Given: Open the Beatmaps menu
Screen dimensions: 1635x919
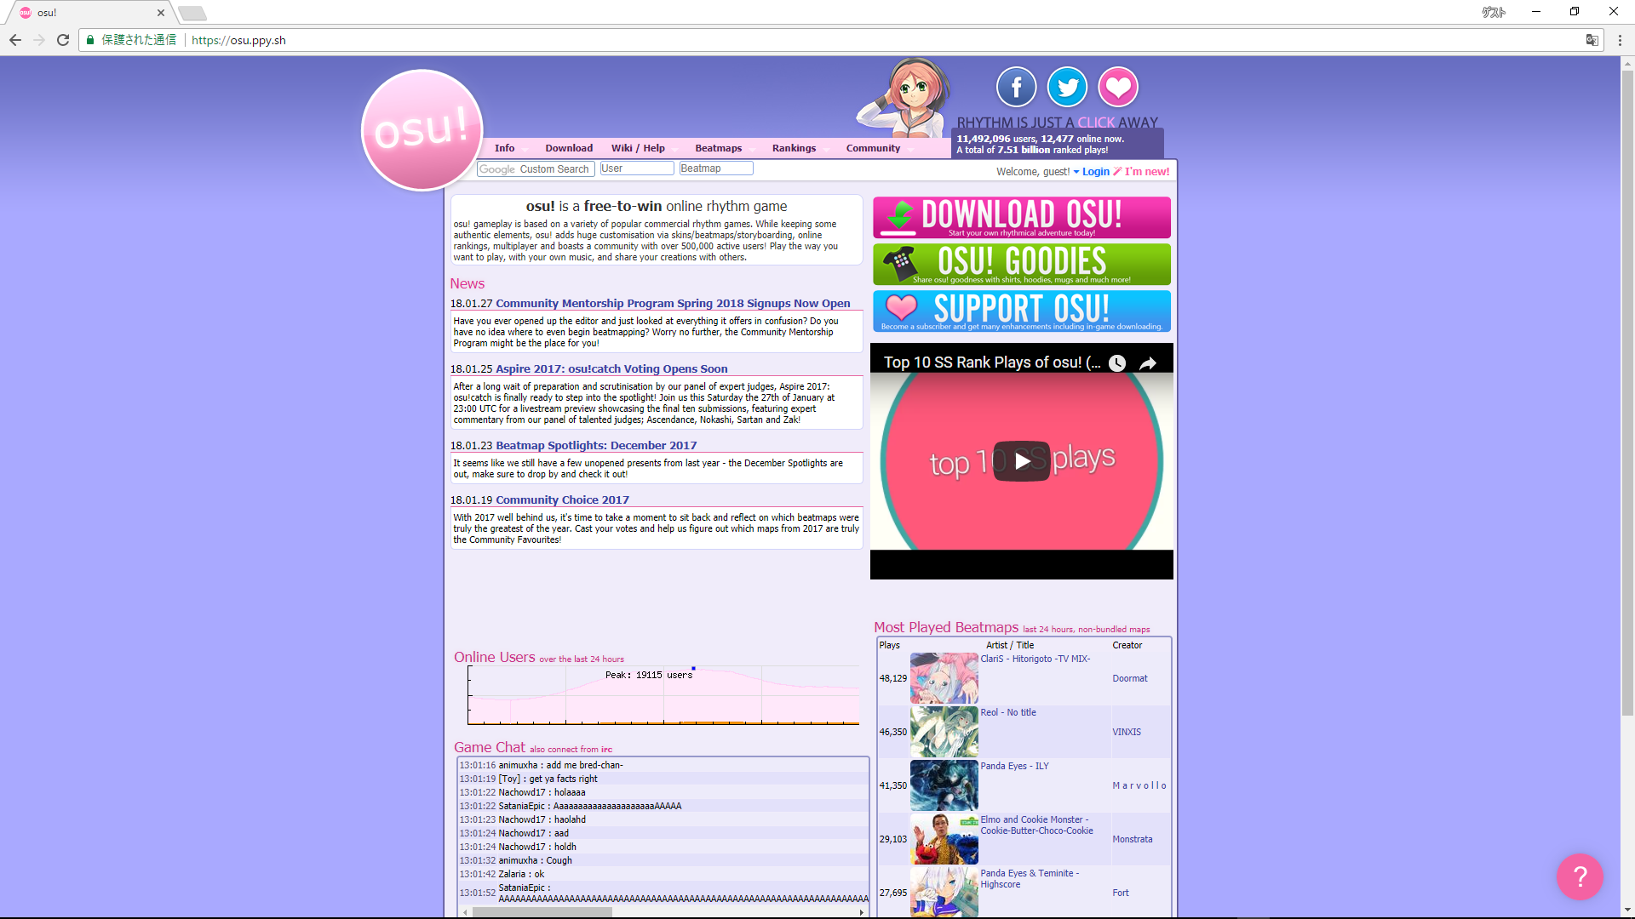Looking at the screenshot, I should (x=718, y=148).
